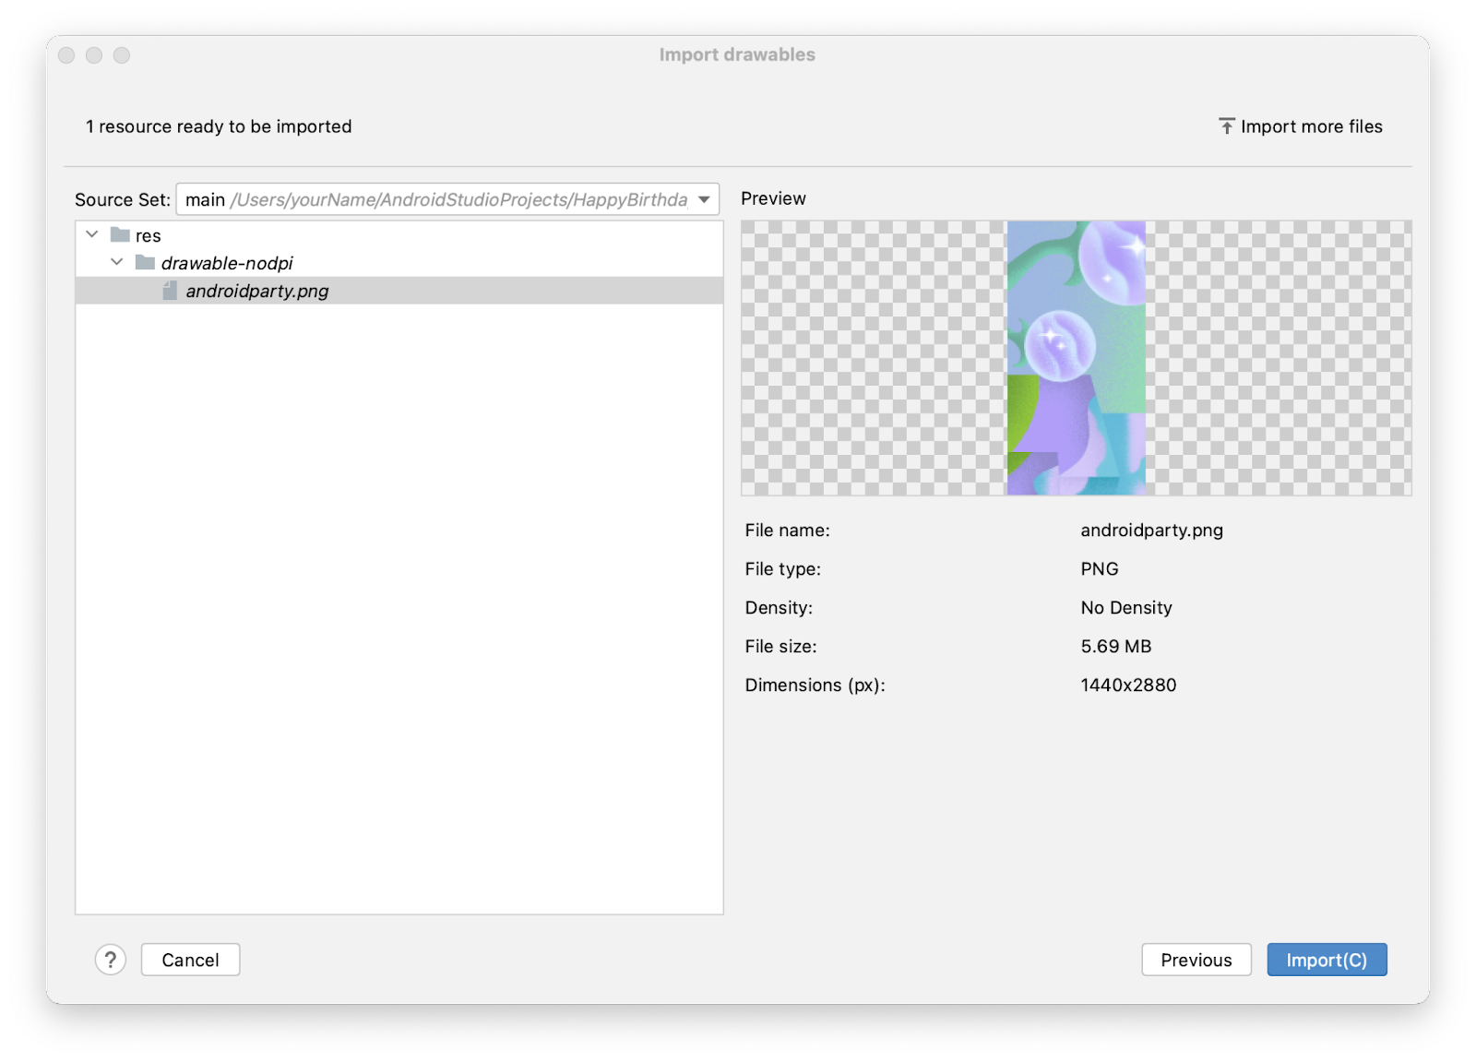1476x1062 pixels.
Task: Open the Source Set dropdown
Action: (704, 199)
